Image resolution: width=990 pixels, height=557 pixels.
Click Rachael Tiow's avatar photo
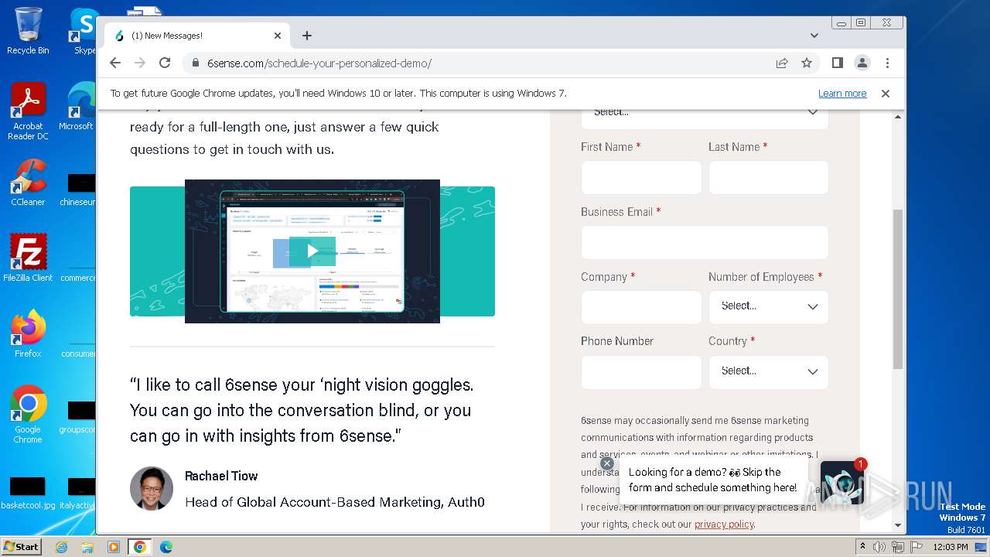coord(152,488)
